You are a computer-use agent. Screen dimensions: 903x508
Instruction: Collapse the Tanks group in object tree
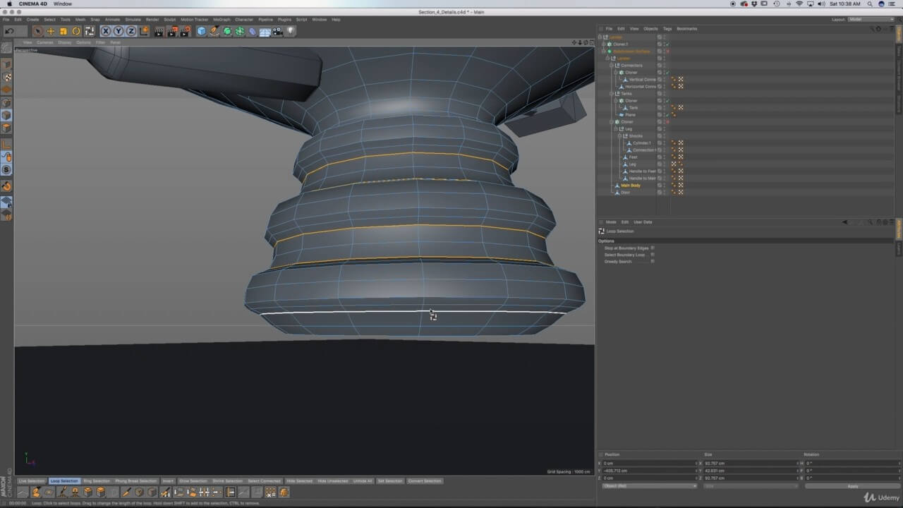(x=612, y=94)
